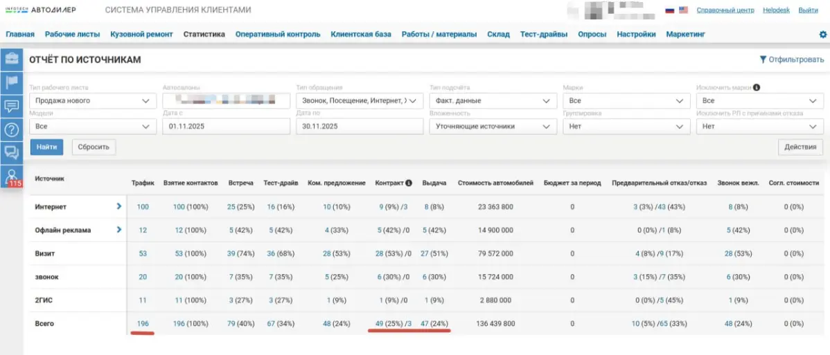Click the 2ГИС traffic value 11
Image resolution: width=830 pixels, height=355 pixels.
143,300
